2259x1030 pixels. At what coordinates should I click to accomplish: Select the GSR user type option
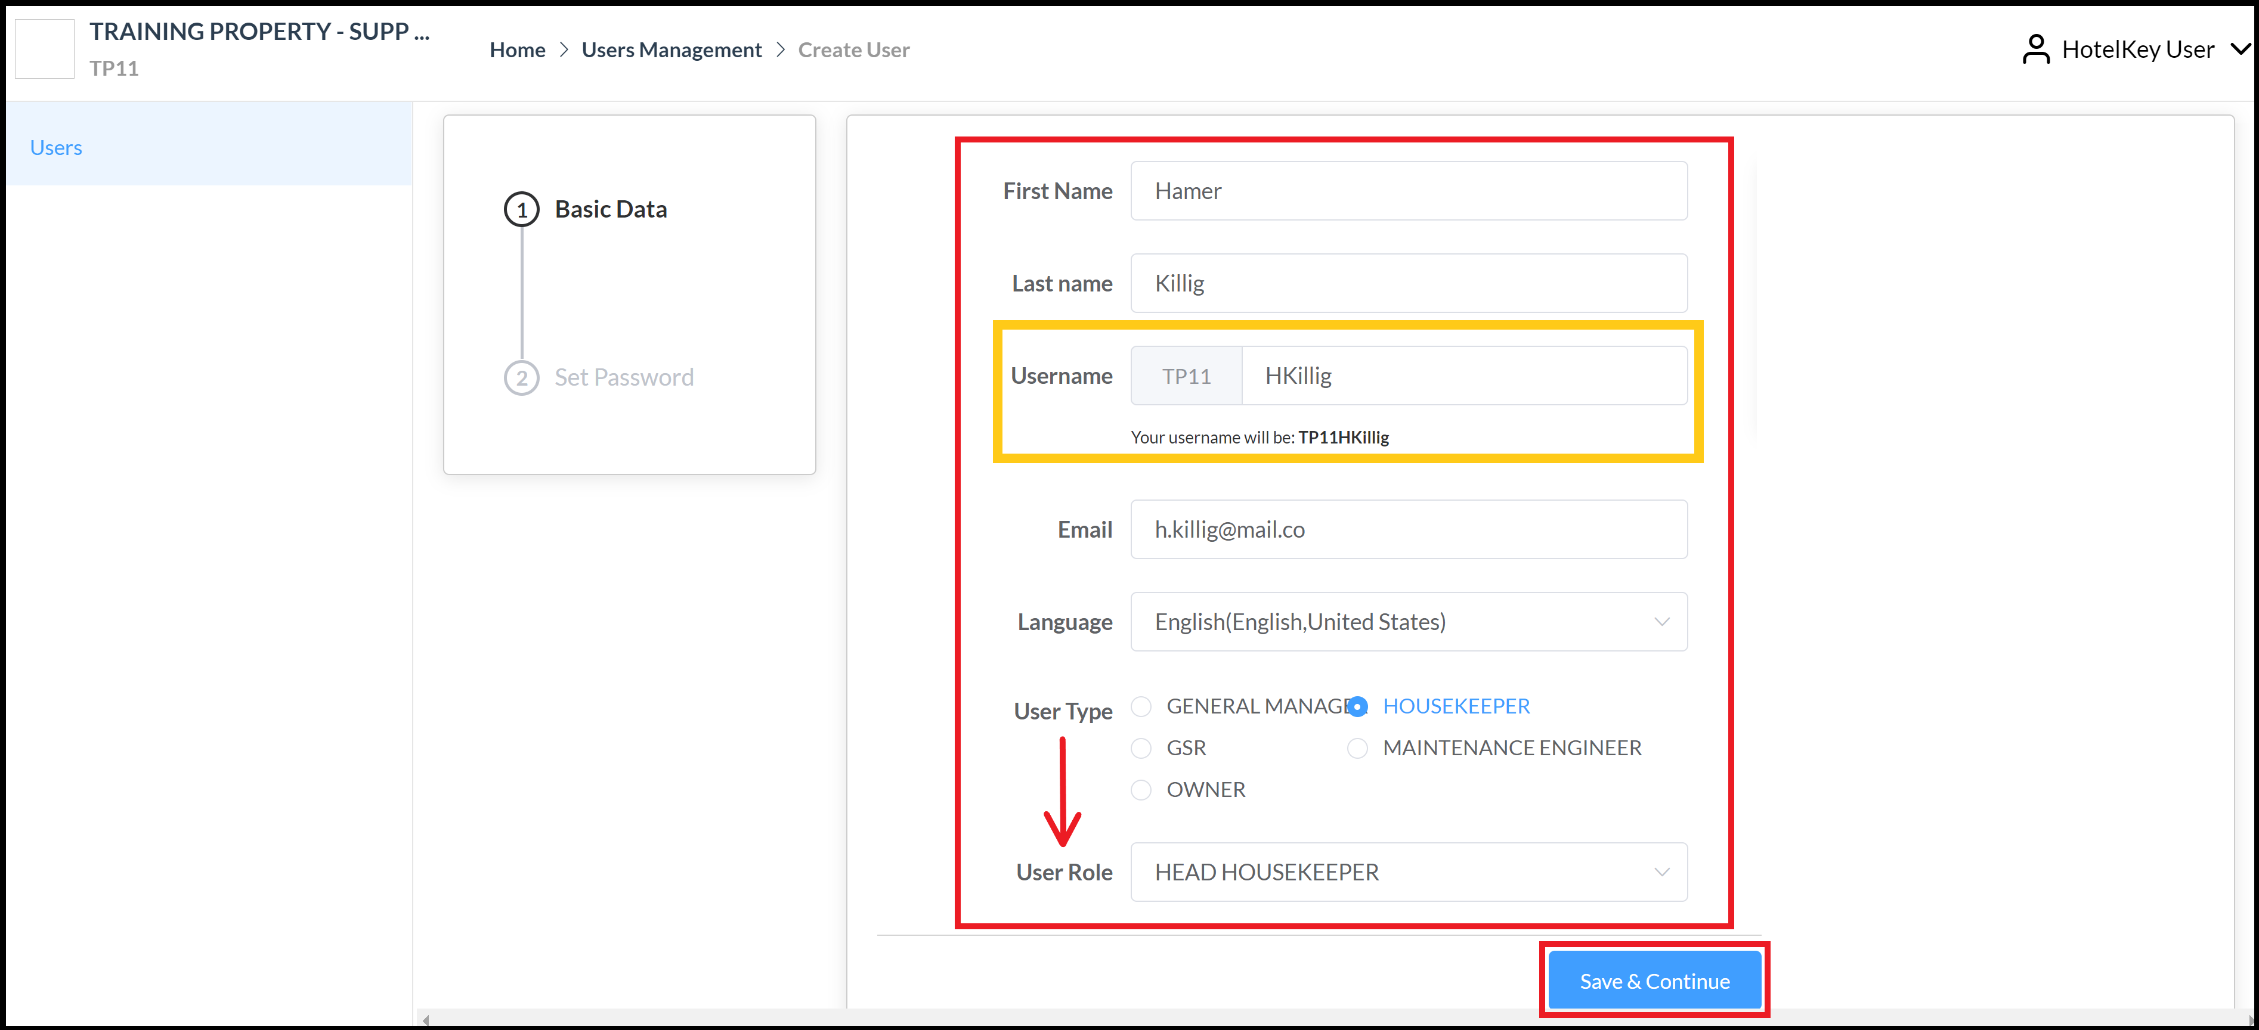(1141, 747)
